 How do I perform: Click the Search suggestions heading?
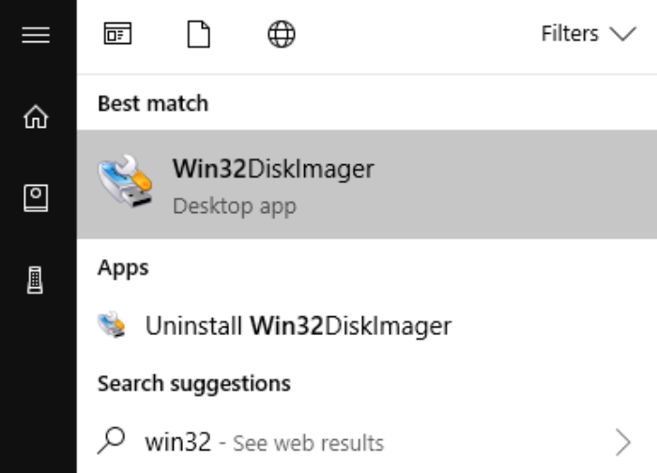pos(193,383)
